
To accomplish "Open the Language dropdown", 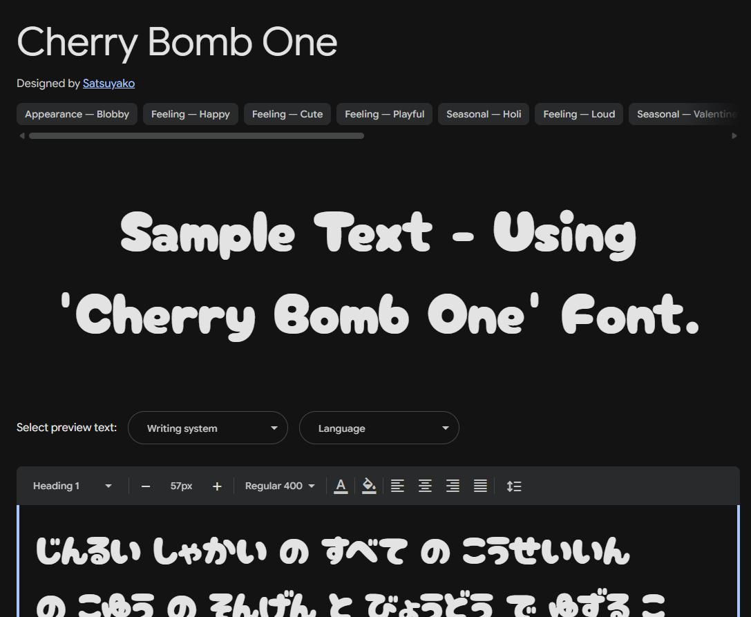I will (379, 428).
